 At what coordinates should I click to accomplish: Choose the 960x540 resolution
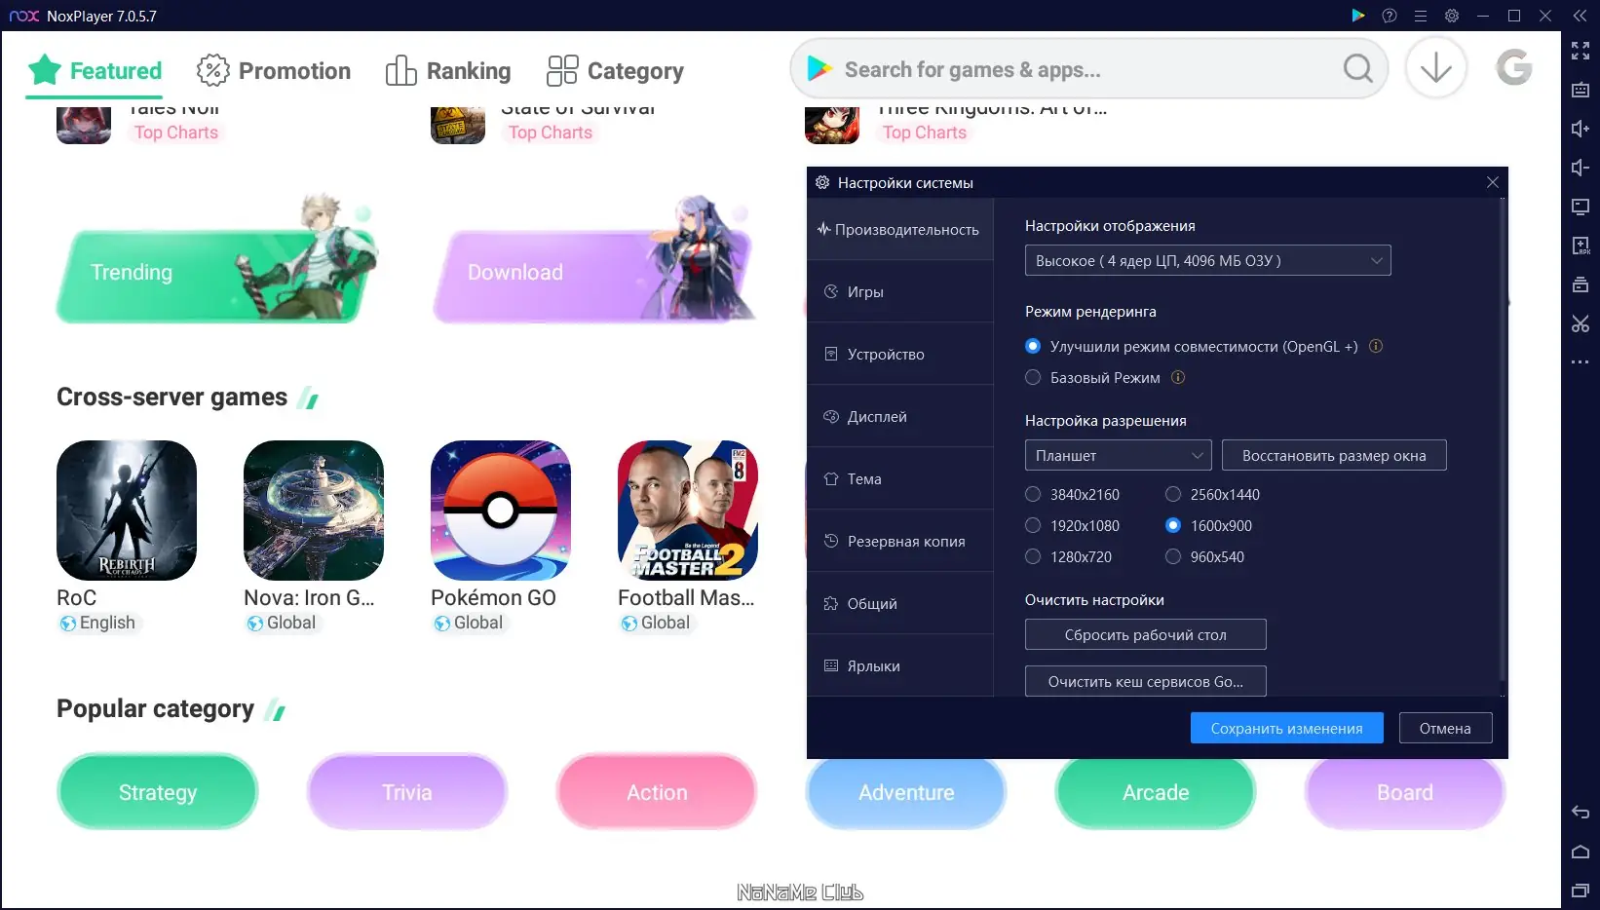click(1173, 556)
